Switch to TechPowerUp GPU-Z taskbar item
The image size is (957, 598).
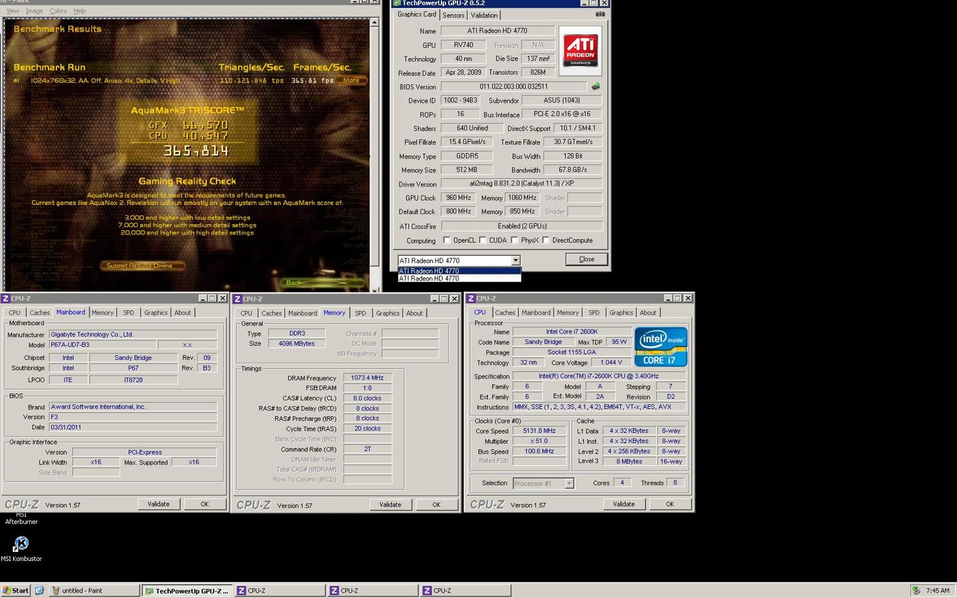pyautogui.click(x=187, y=591)
